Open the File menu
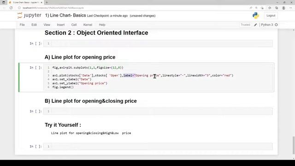This screenshot has width=295, height=166. coord(22,25)
